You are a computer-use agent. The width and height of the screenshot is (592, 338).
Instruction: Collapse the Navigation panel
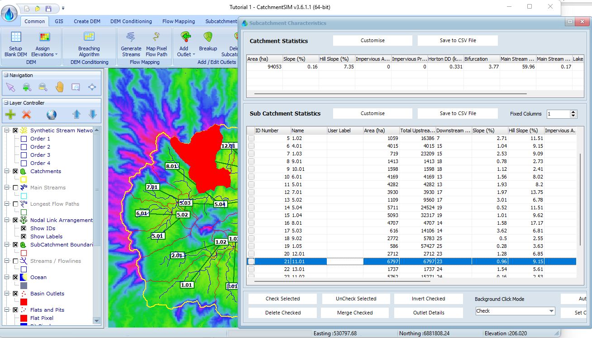[x=5, y=75]
